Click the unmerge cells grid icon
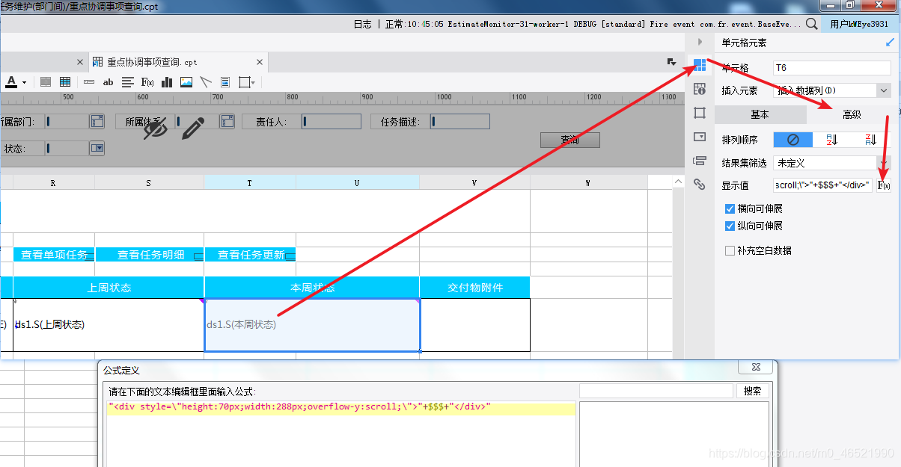901x467 pixels. tap(65, 82)
